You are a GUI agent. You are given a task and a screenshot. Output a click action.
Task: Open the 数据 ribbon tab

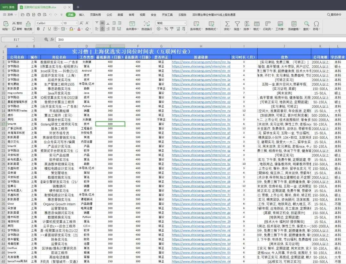coord(120,14)
